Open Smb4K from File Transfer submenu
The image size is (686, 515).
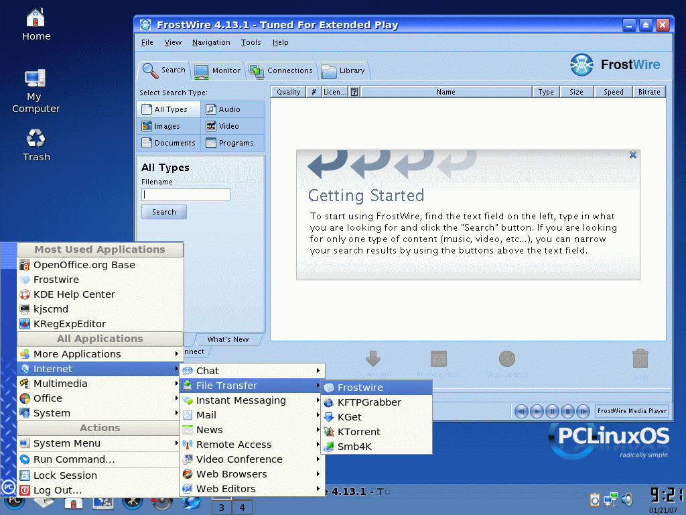(x=376, y=447)
